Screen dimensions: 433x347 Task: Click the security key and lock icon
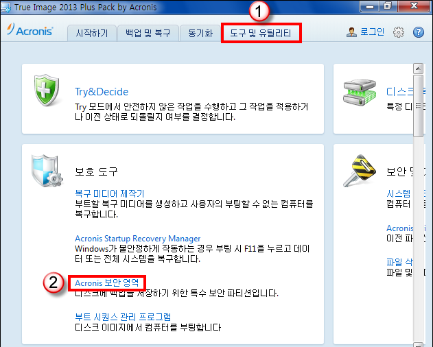click(x=360, y=171)
